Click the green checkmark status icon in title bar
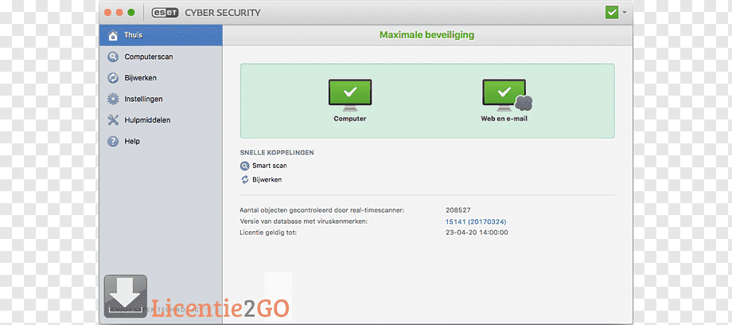The width and height of the screenshot is (732, 325). (612, 13)
